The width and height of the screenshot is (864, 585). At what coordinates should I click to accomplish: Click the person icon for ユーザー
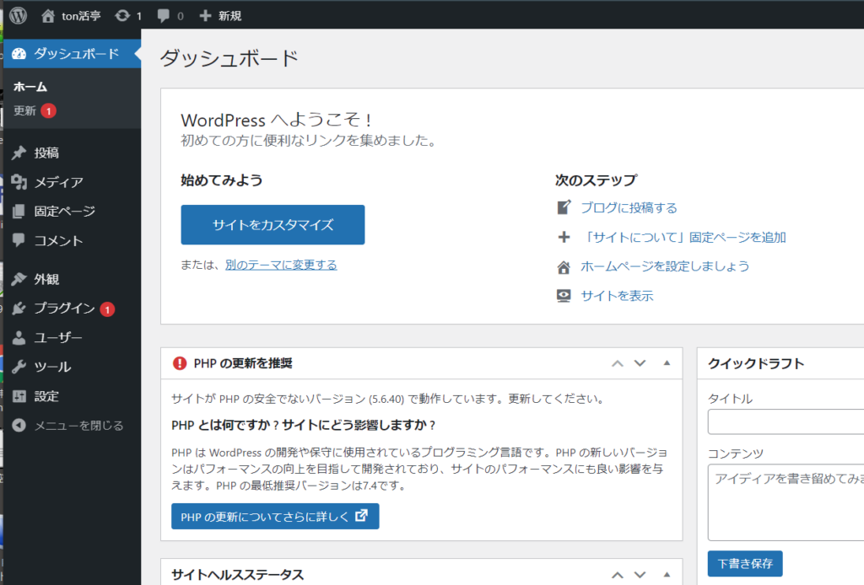coord(19,337)
